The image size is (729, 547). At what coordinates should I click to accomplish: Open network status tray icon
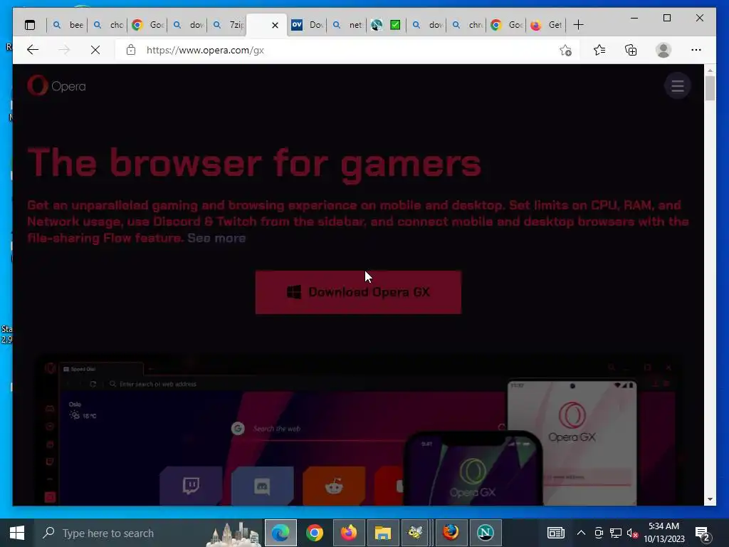[x=616, y=533]
